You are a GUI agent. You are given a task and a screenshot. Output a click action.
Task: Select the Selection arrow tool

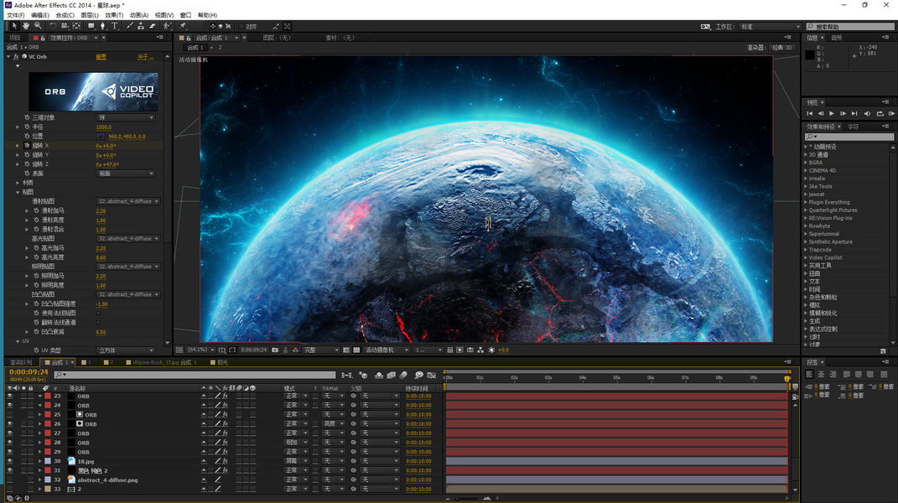[14, 26]
